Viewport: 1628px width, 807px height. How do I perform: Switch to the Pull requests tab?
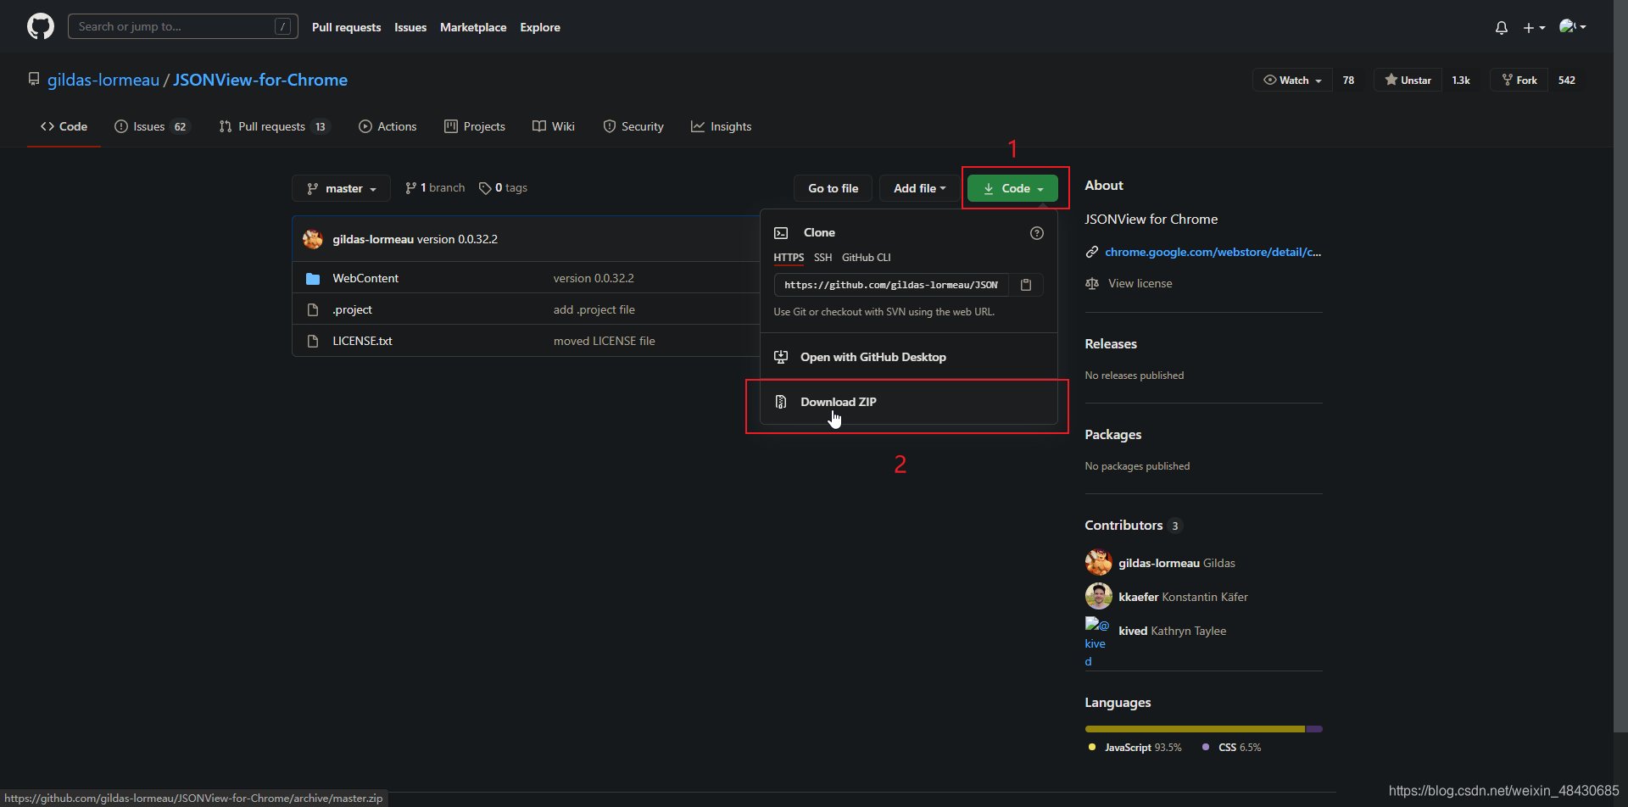(x=275, y=126)
